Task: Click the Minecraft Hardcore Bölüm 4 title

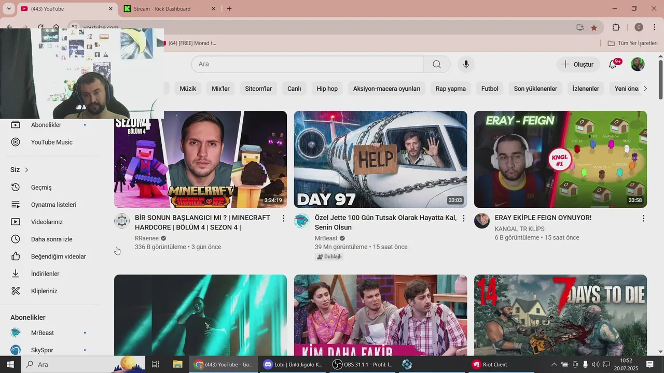Action: (202, 223)
